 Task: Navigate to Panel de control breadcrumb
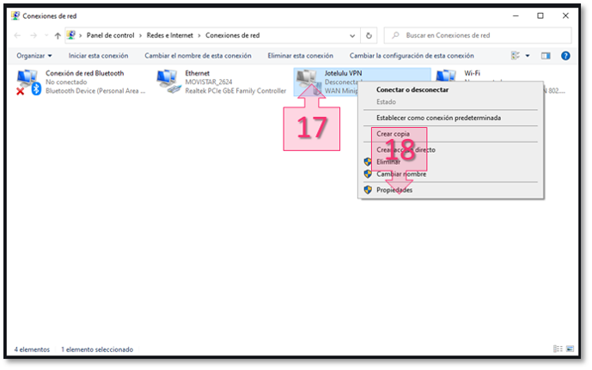(110, 35)
